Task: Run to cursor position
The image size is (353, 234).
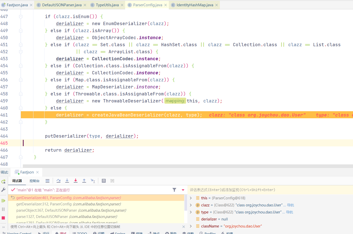Action: (93, 181)
